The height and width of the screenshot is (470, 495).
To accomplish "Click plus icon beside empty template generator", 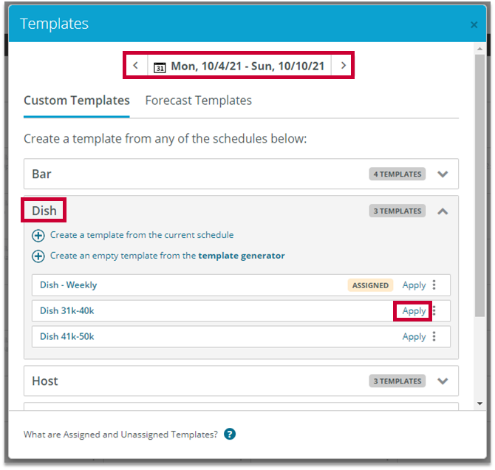I will [38, 256].
